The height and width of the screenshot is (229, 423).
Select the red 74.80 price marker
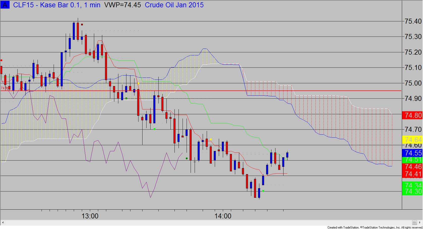click(412, 115)
